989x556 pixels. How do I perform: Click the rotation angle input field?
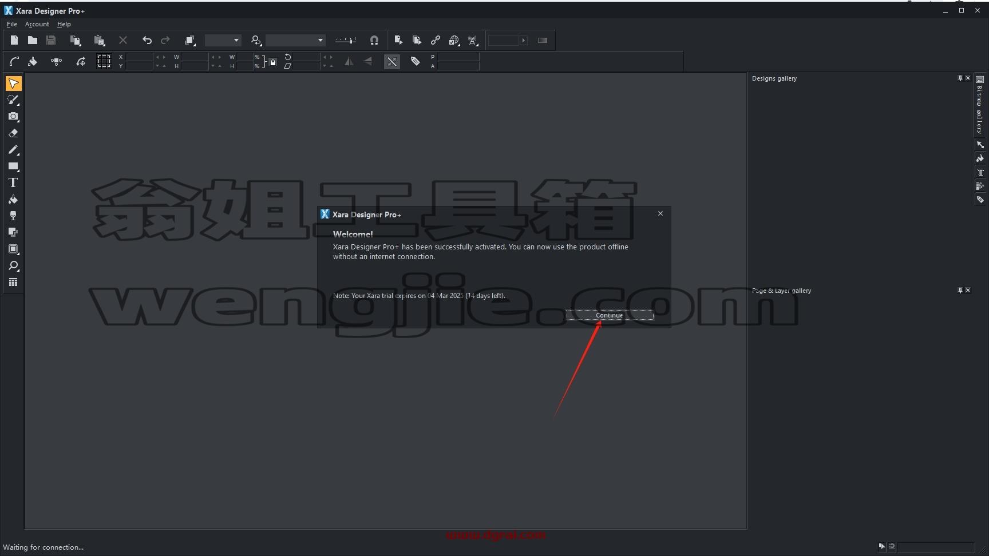[x=306, y=57]
